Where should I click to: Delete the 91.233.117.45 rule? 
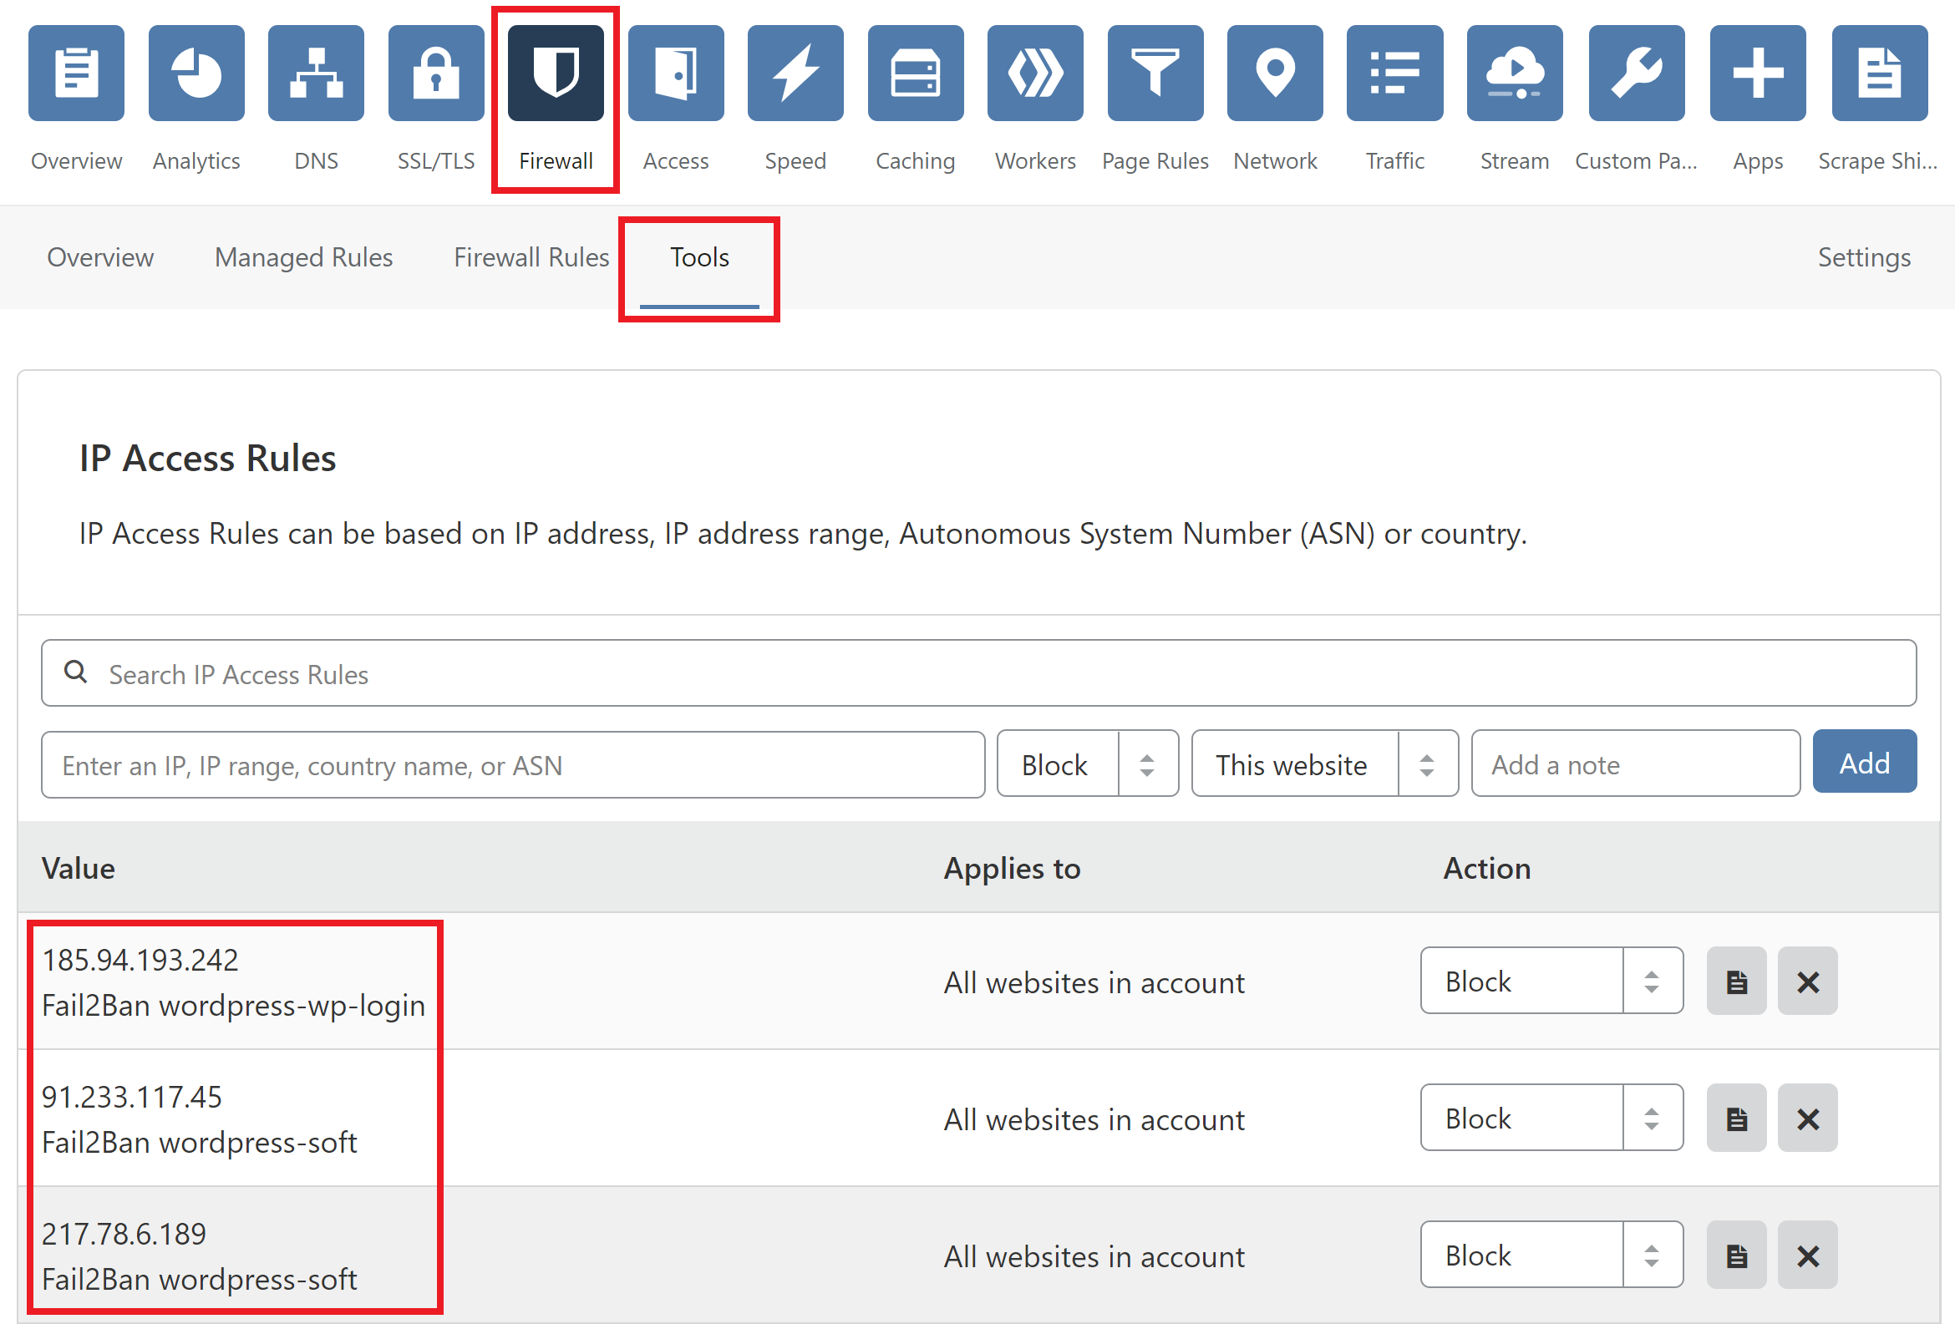click(1808, 1118)
